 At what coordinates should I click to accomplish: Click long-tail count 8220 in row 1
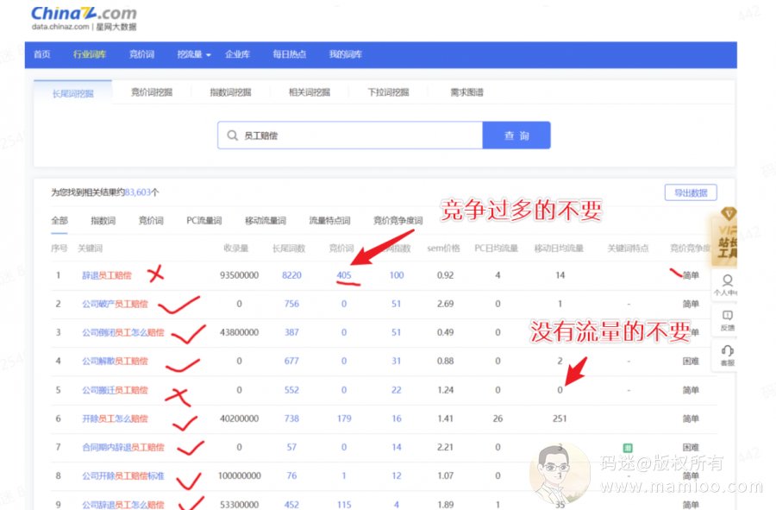click(291, 275)
